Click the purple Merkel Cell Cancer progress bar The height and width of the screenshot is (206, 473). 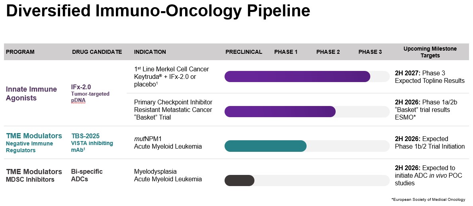point(297,77)
